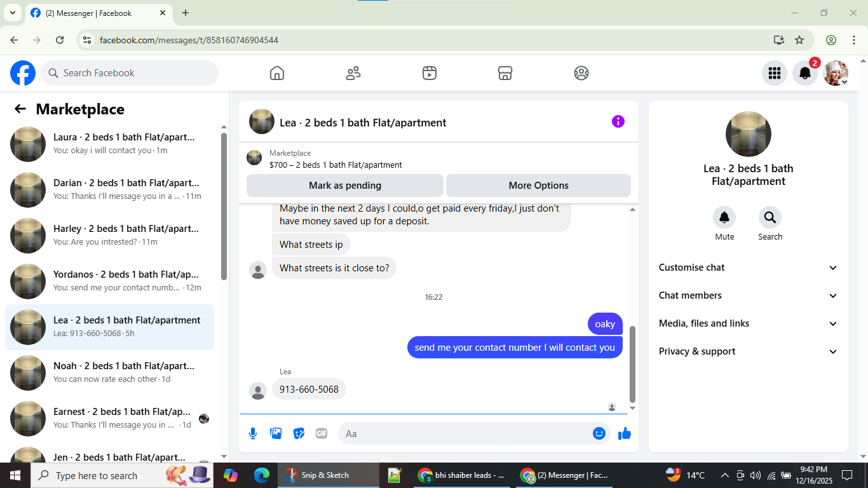868x488 pixels.
Task: Open the emoji picker in message box
Action: click(x=599, y=433)
